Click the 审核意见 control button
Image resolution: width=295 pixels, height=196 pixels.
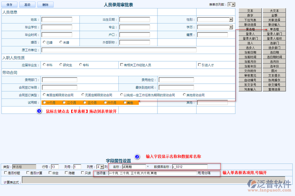(x=250, y=75)
